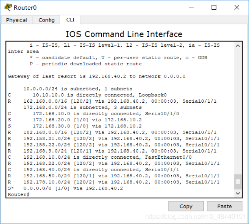Click the static route 172.168.20.0 line
249x224 pixels.
74,120
